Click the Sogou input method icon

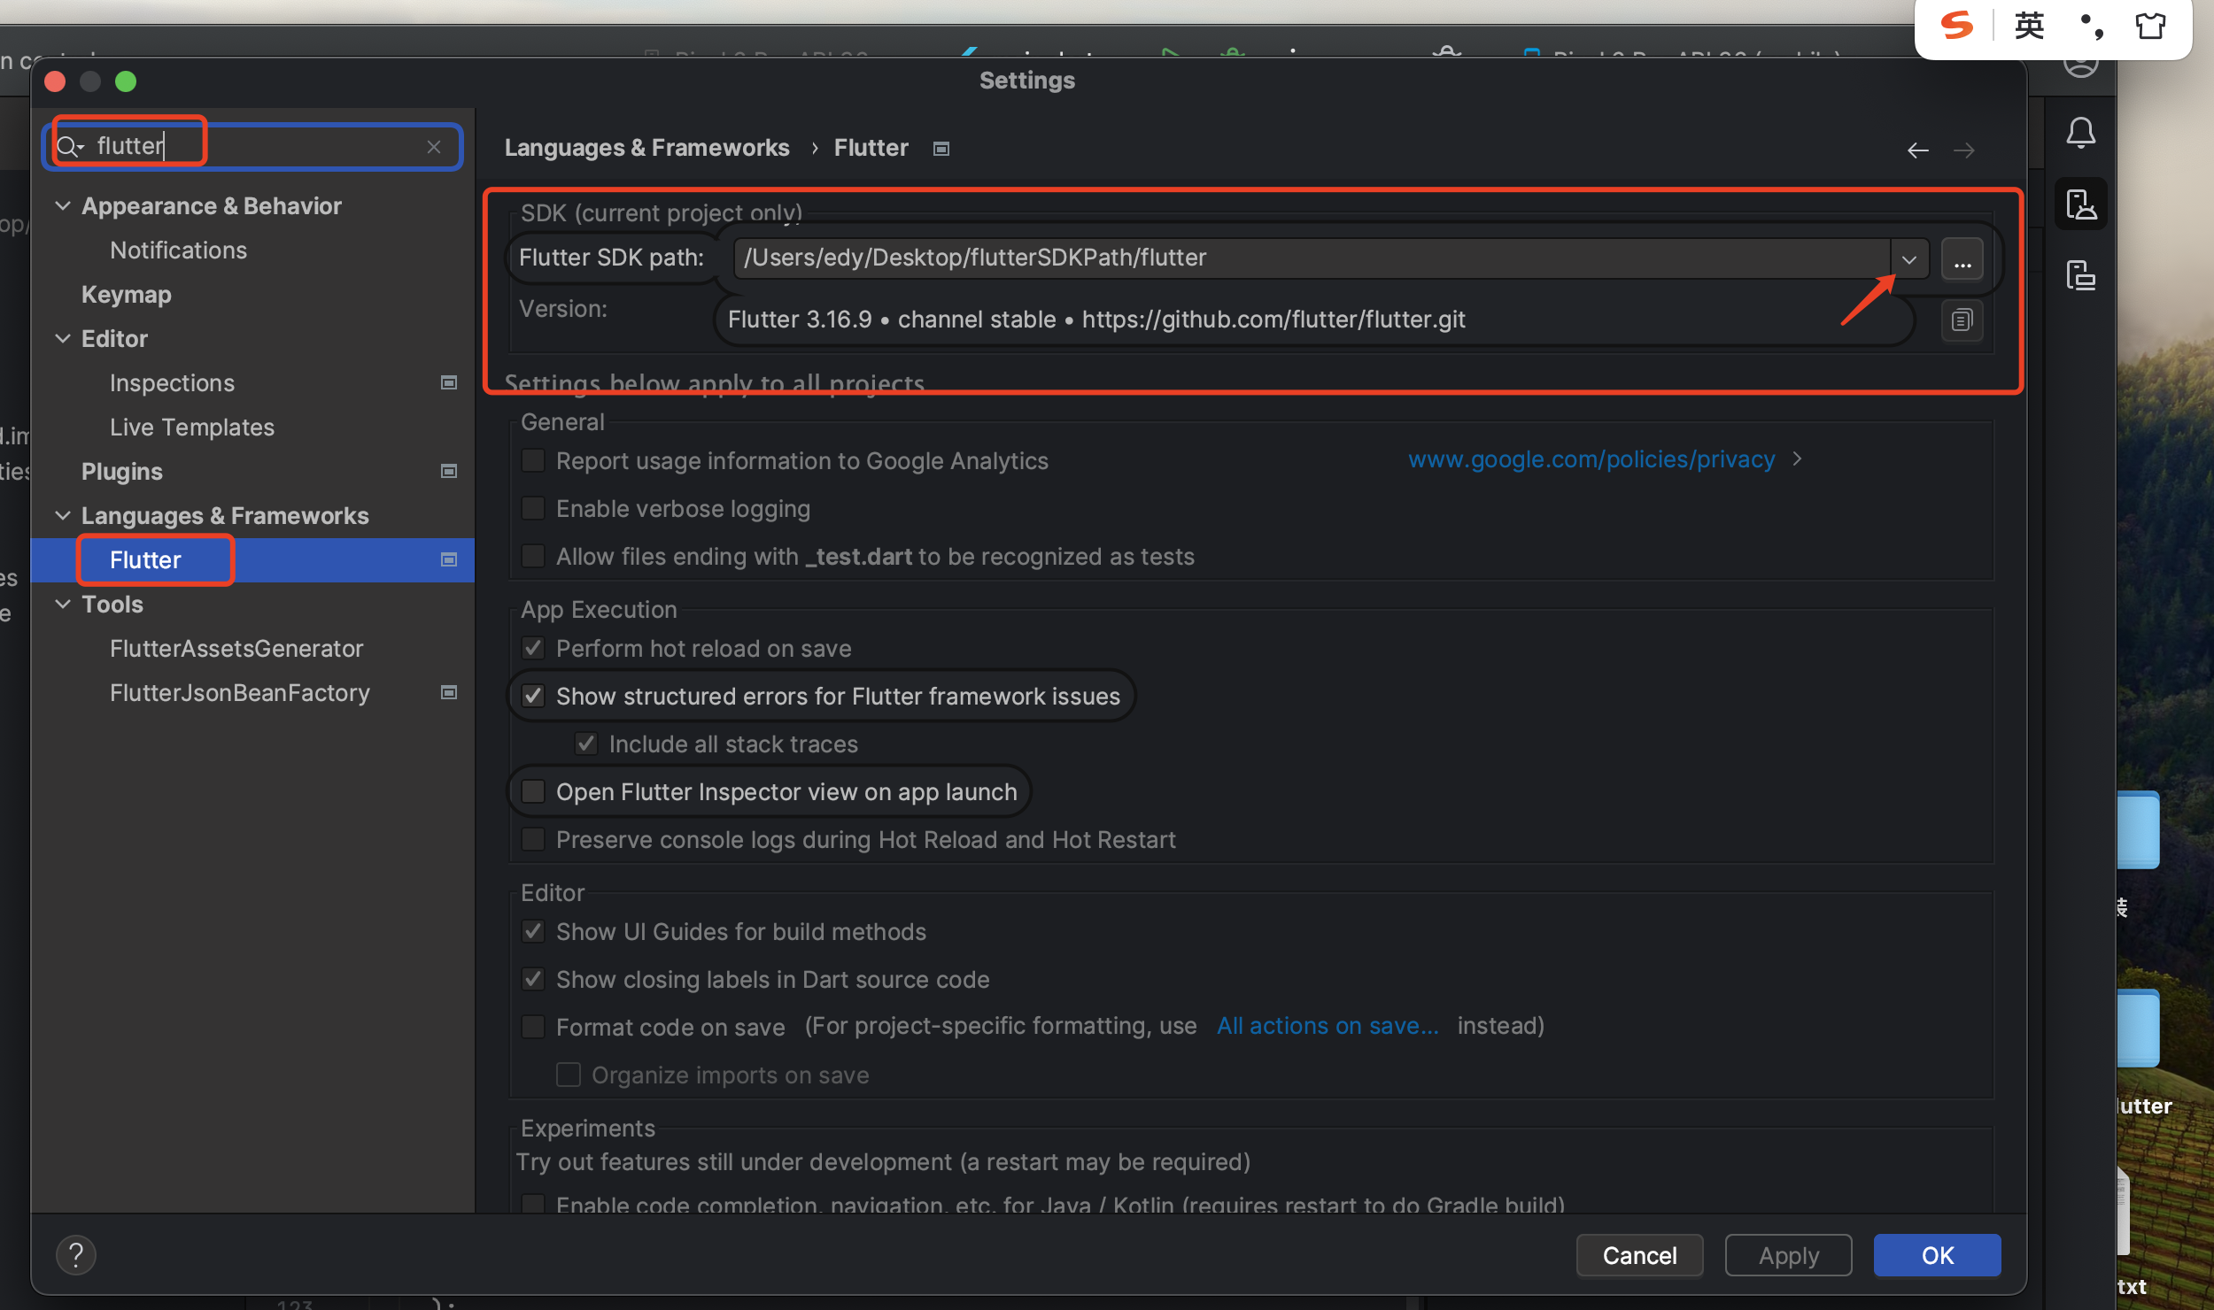click(x=1956, y=26)
